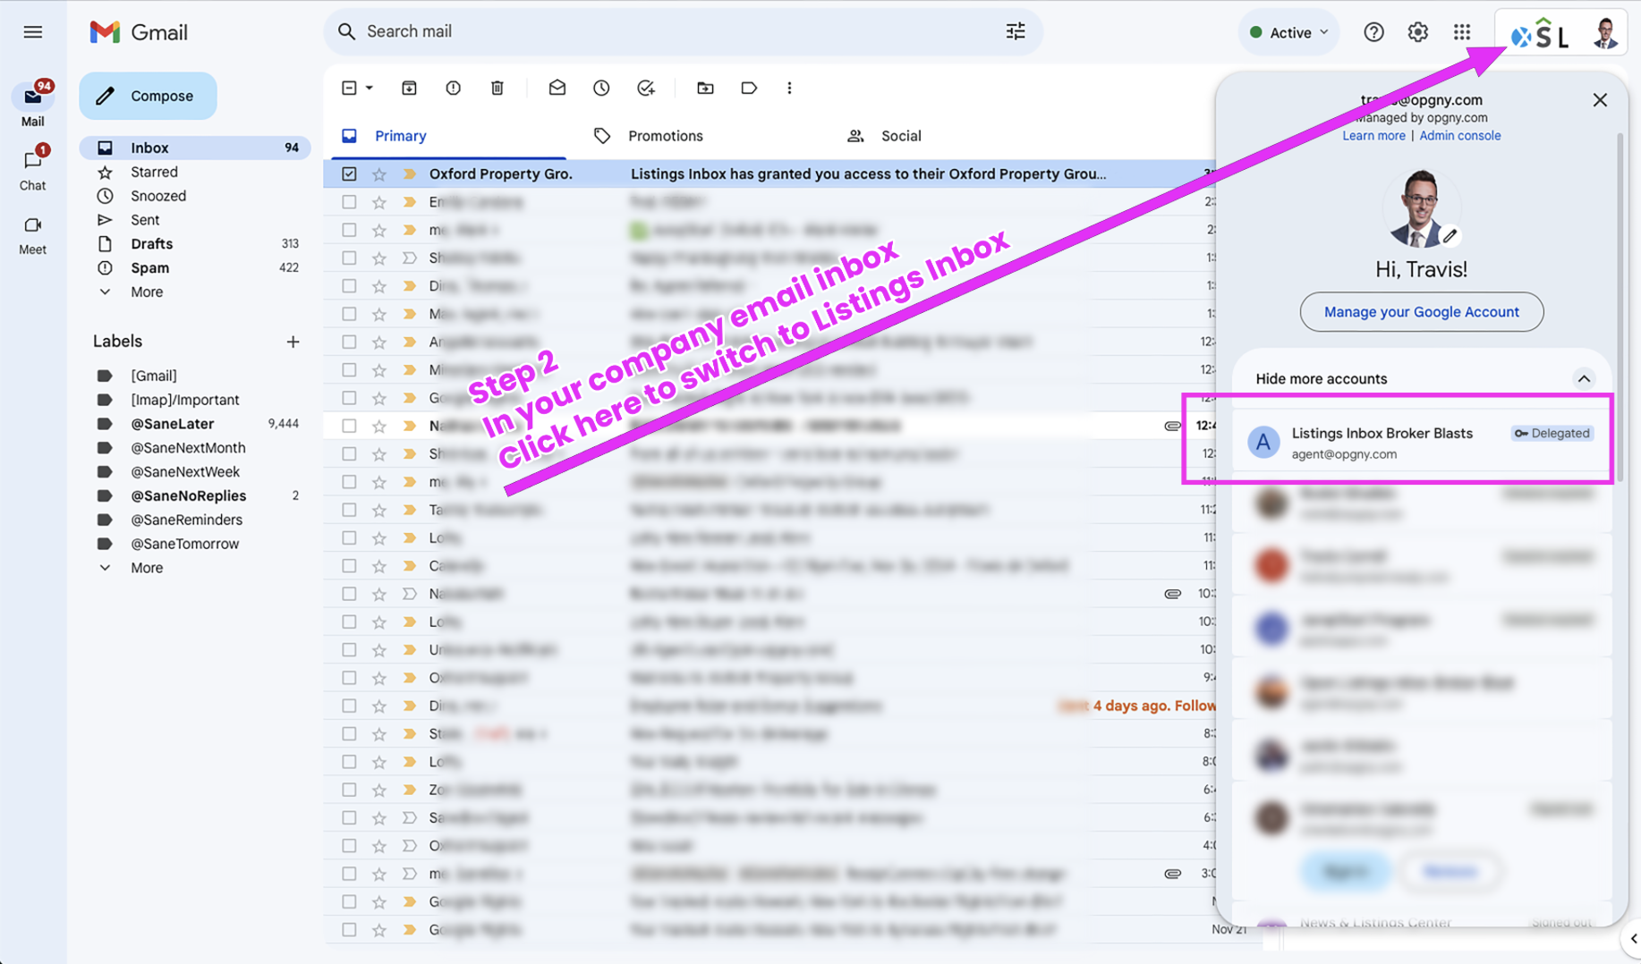This screenshot has height=964, width=1641.
Task: Open the @SaneLater label
Action: point(195,424)
